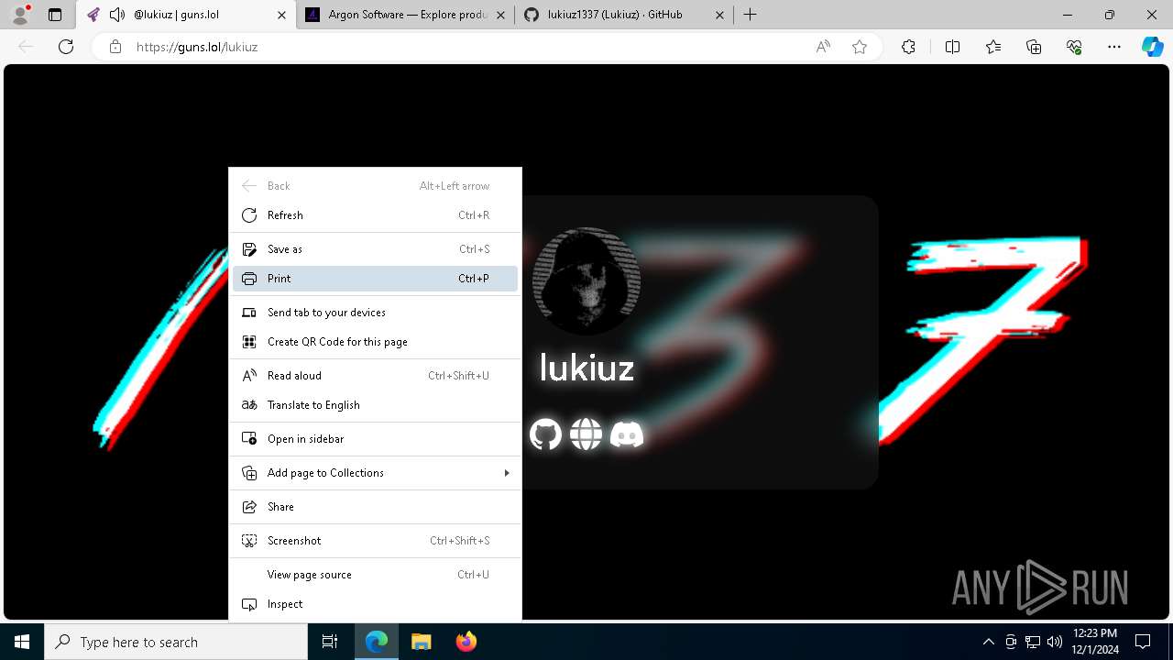Click the browser Back arrow button
This screenshot has height=660, width=1173.
tap(26, 47)
